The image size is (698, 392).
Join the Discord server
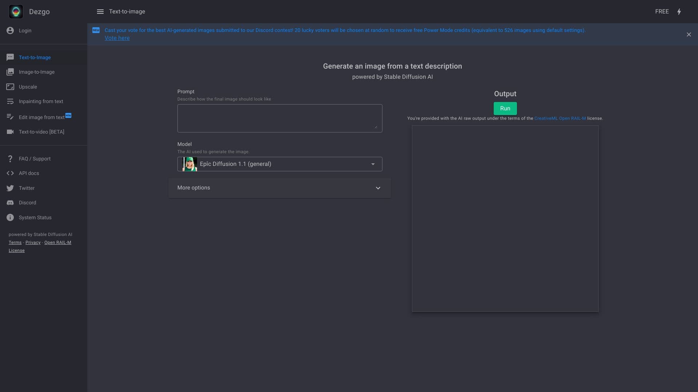click(28, 203)
